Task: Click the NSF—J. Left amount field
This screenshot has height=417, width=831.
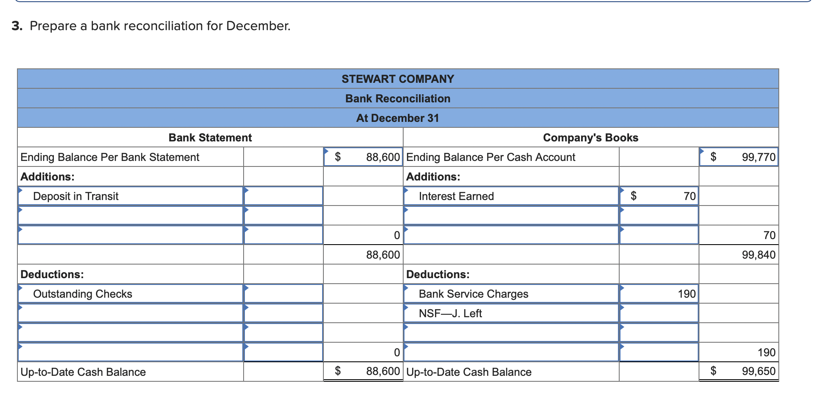Action: 659,313
